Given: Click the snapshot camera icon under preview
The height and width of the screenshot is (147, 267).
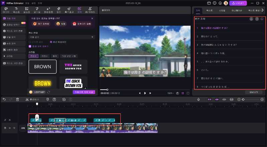Looking at the screenshot, I should click(177, 93).
